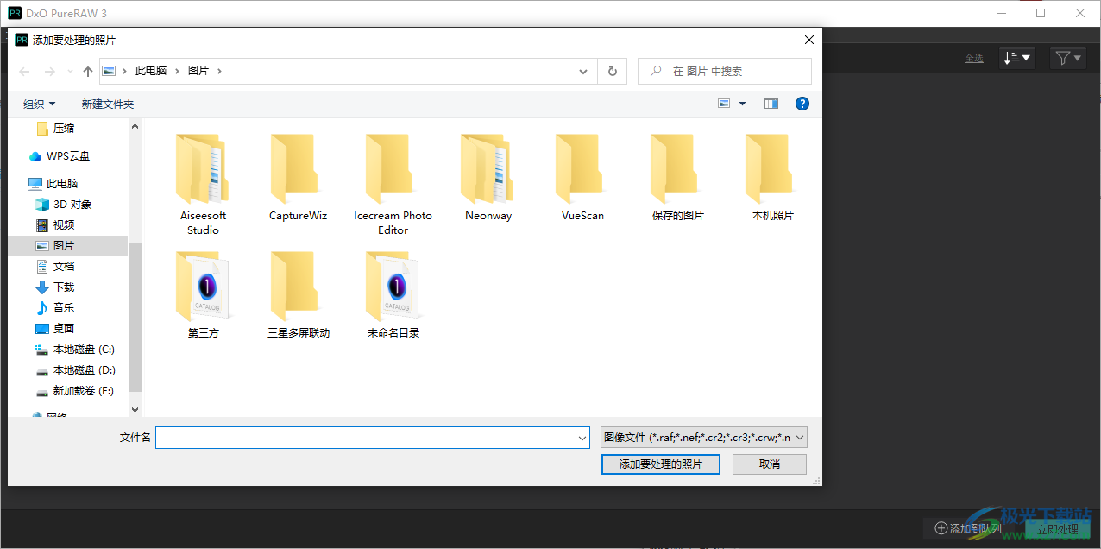Open the 第三方 catalog folder

(x=203, y=294)
